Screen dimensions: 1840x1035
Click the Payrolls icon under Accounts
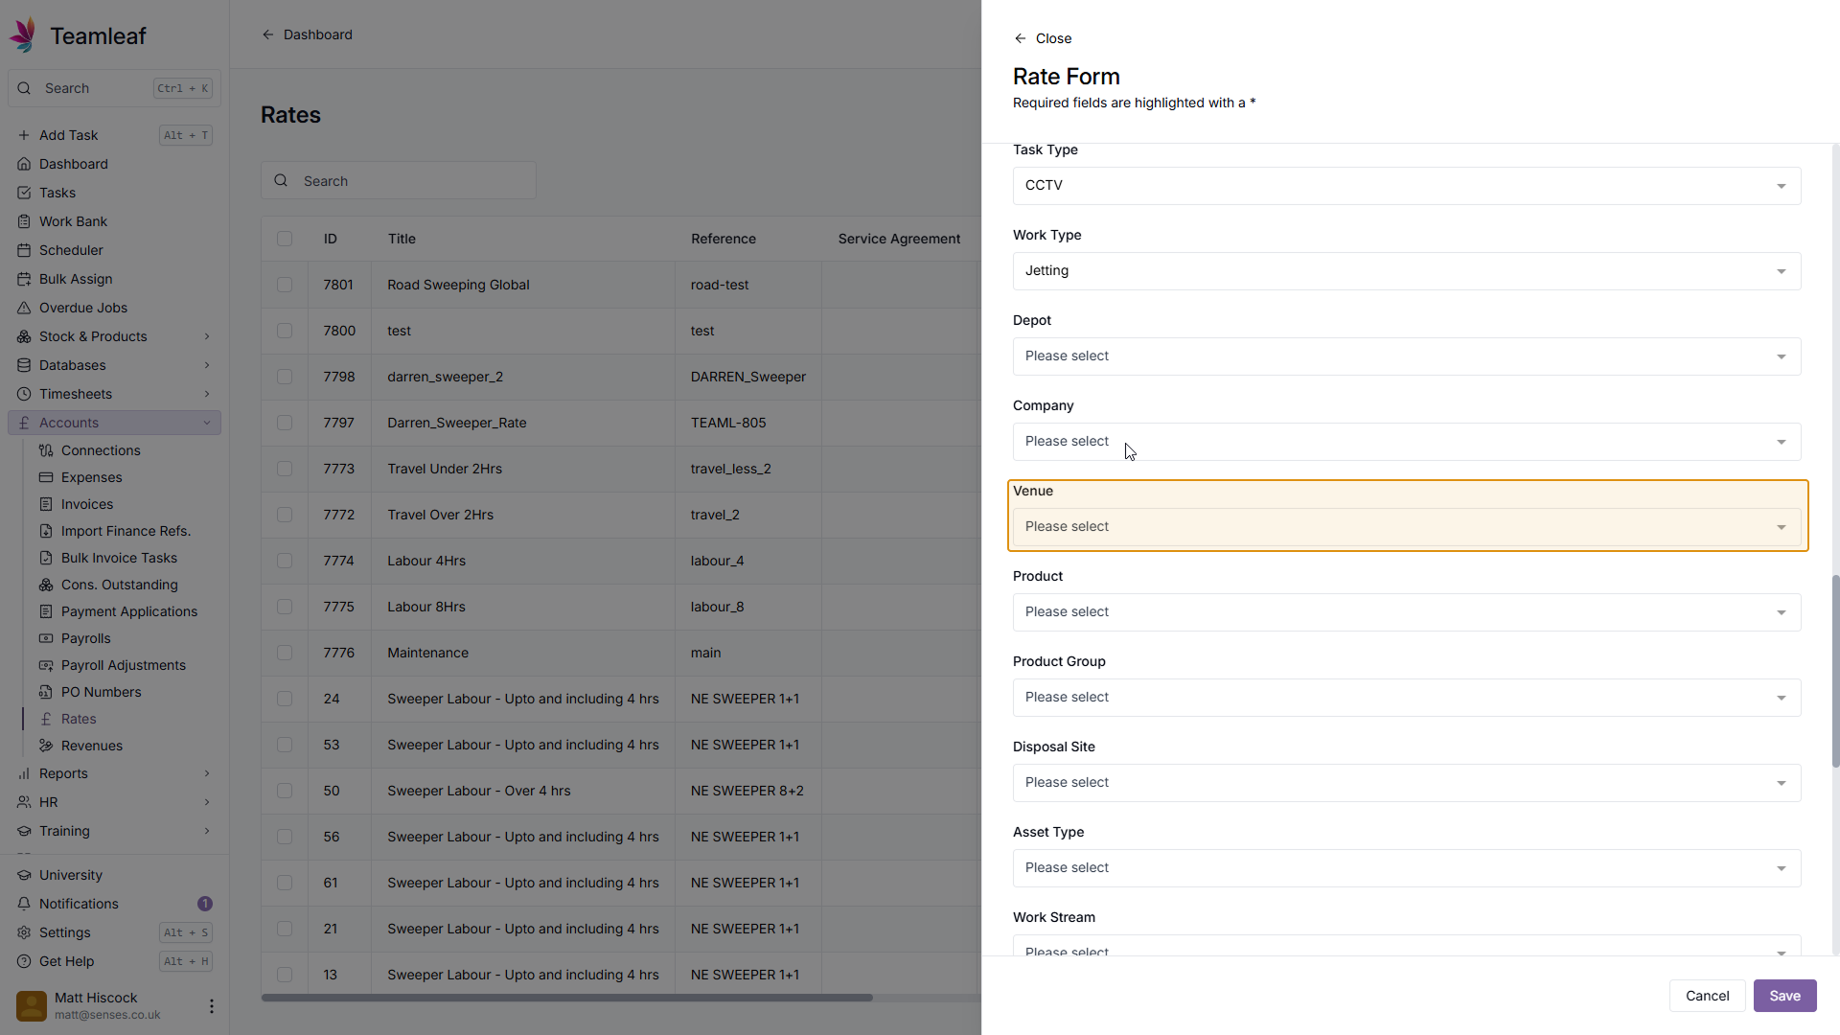pos(46,638)
